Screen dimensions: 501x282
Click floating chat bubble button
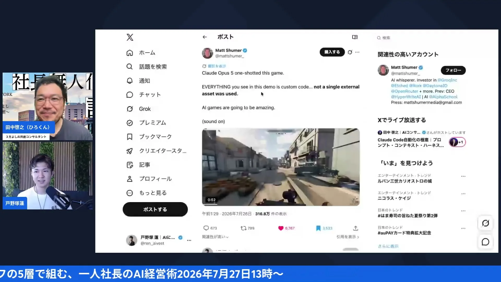[485, 242]
